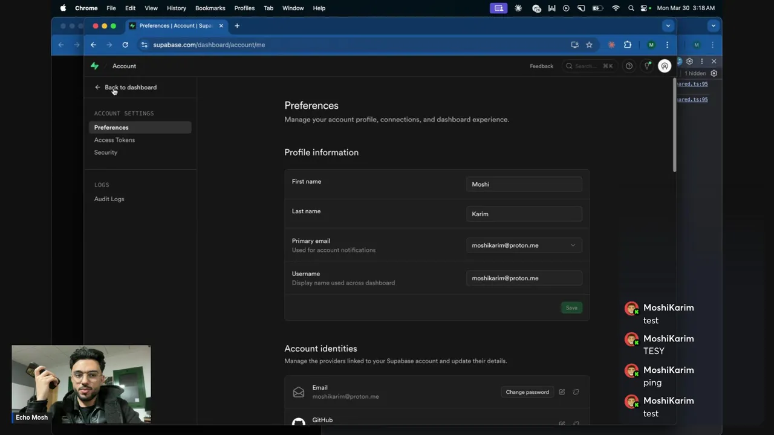Open the user account avatar menu
This screenshot has height=435, width=774.
click(x=665, y=66)
